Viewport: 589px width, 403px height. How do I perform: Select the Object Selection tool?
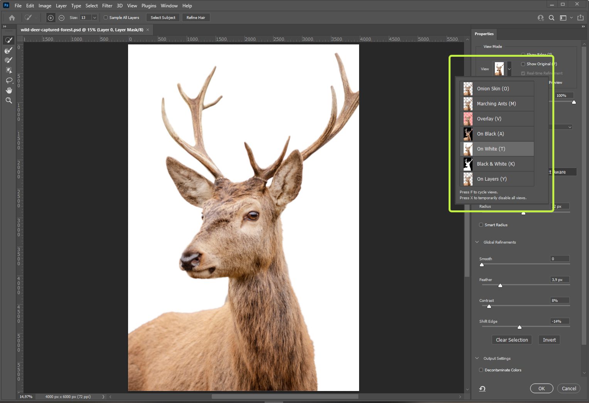coord(8,70)
